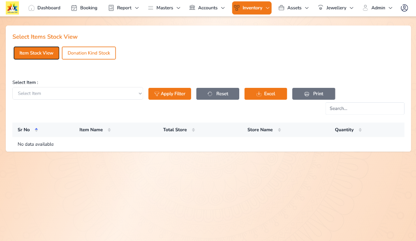Screen dimensions: 416x241
Task: Expand the Masters menu chevron
Action: point(178,8)
